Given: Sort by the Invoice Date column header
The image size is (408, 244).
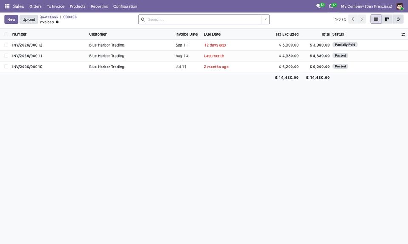Looking at the screenshot, I should tap(187, 34).
